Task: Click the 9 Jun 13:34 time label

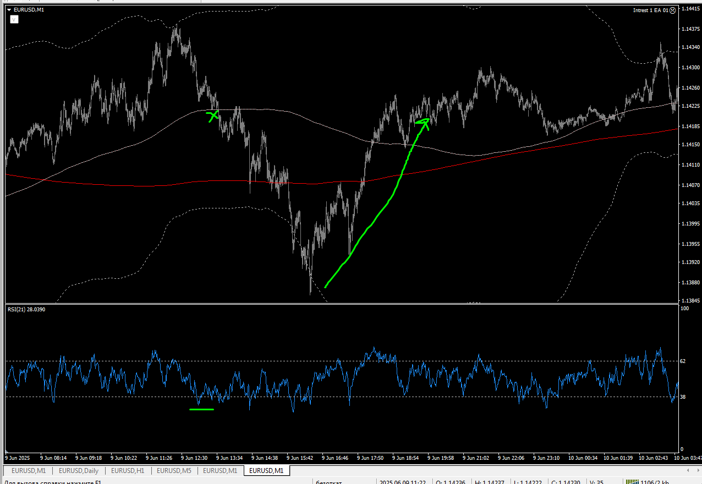Action: [229, 458]
